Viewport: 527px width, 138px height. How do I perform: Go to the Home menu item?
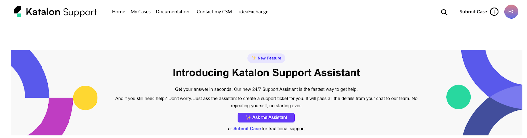(x=118, y=12)
